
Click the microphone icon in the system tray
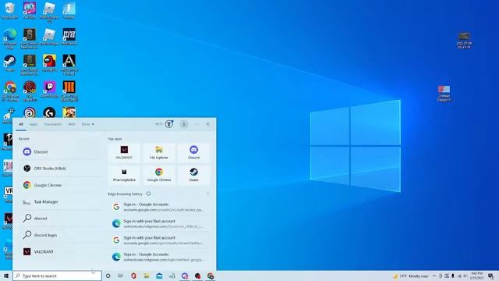[453, 276]
